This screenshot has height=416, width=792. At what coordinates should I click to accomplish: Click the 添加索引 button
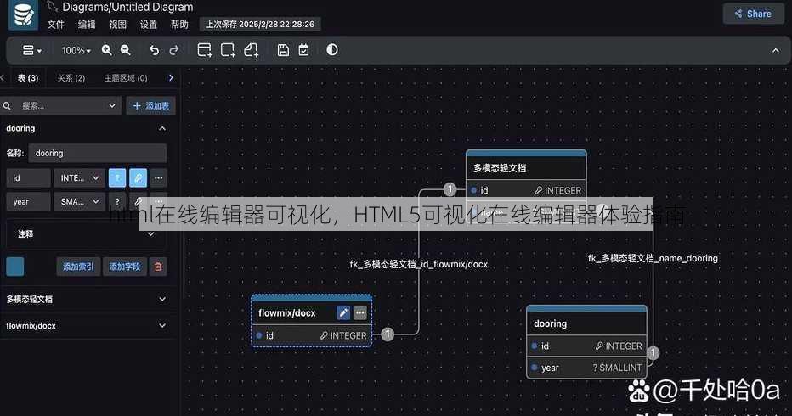[78, 267]
